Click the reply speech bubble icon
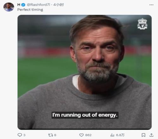This screenshot has height=139, width=158. 20,135
